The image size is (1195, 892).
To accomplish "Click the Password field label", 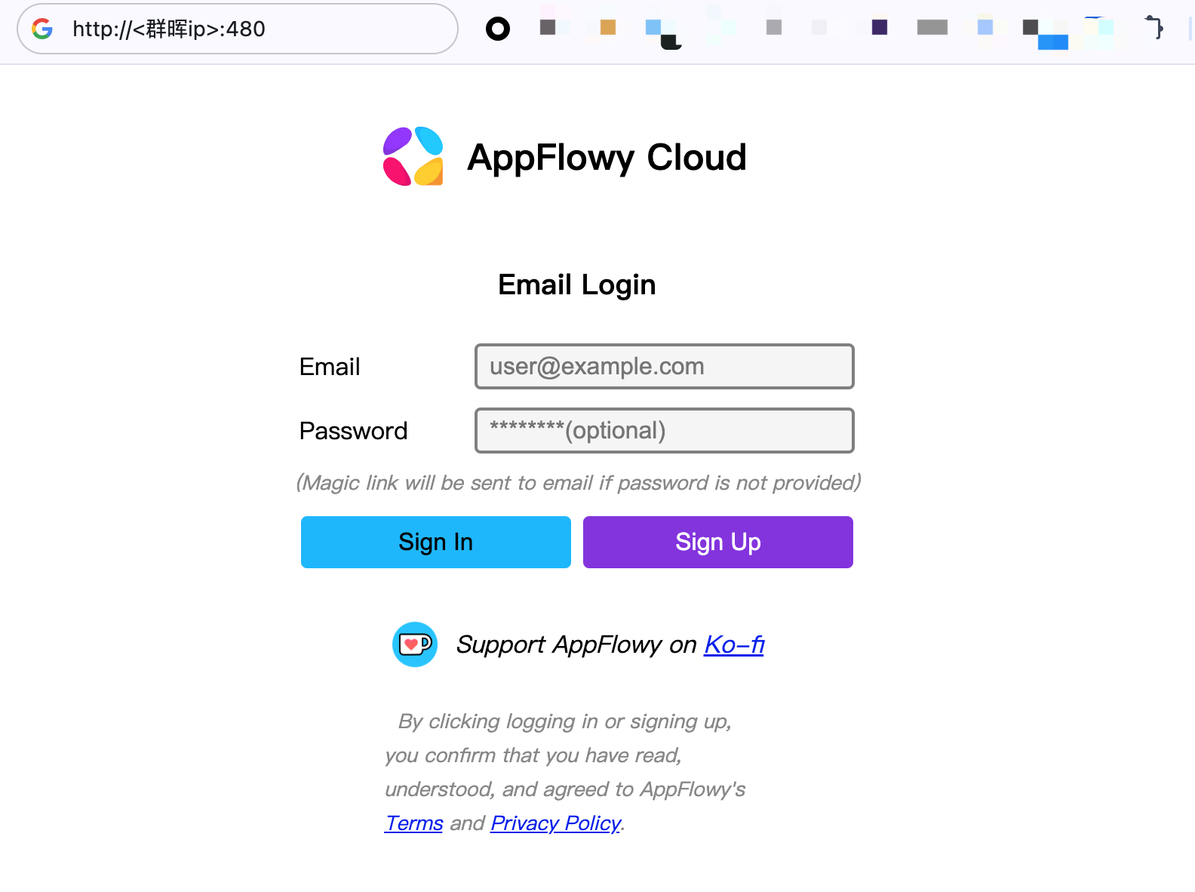I will click(354, 431).
